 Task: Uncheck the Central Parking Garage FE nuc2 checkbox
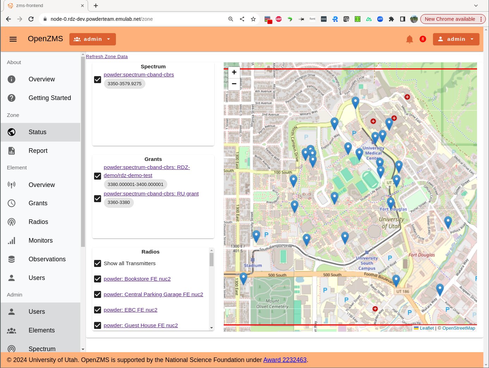98,294
